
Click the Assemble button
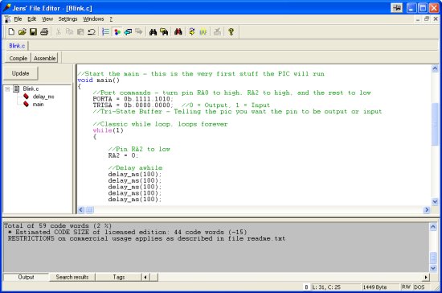tap(44, 58)
